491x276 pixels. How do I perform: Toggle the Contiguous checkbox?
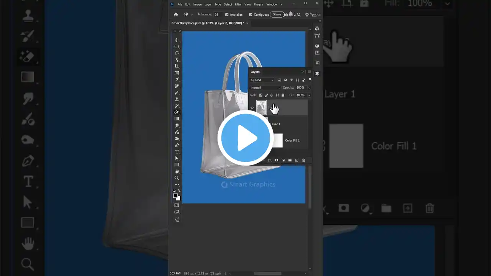click(250, 15)
